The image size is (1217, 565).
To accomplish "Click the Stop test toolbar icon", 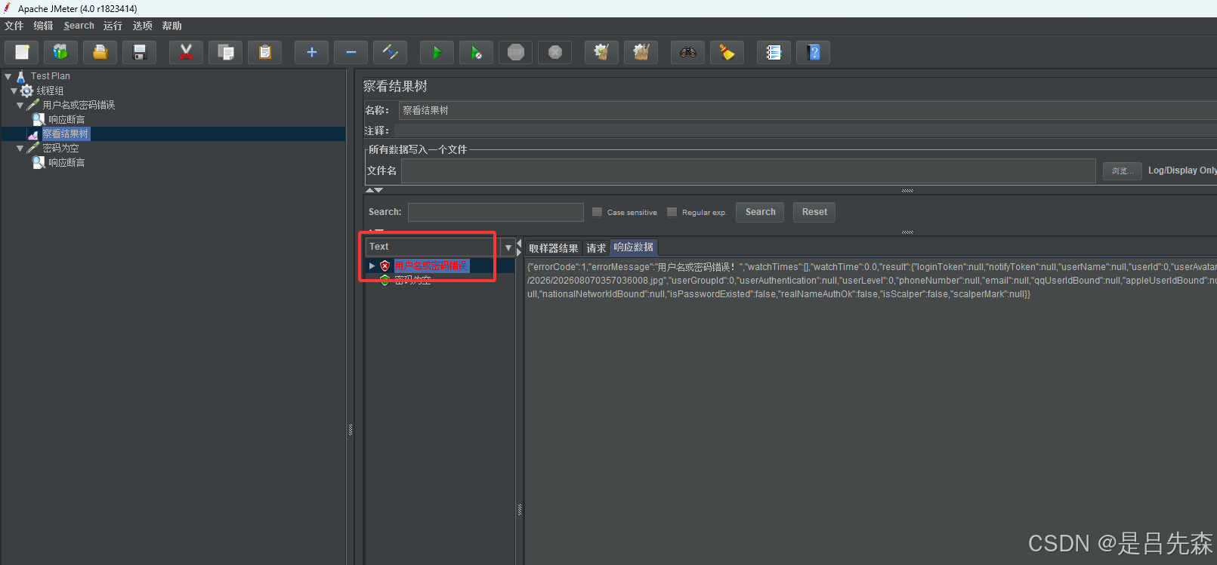I will pyautogui.click(x=515, y=52).
